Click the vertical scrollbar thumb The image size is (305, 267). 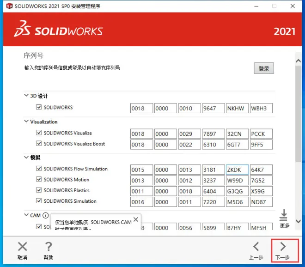pyautogui.click(x=298, y=114)
